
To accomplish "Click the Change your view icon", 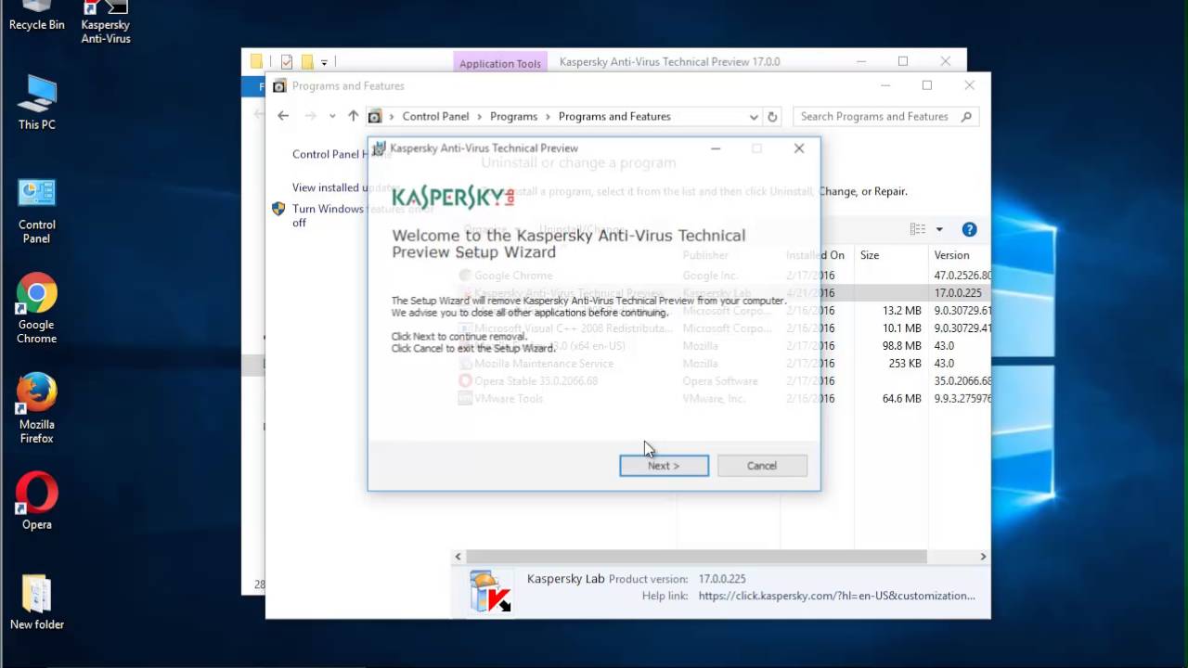I will [x=918, y=229].
